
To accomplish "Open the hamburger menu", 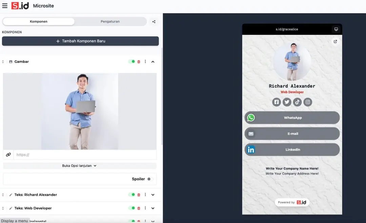I will tap(5, 5).
